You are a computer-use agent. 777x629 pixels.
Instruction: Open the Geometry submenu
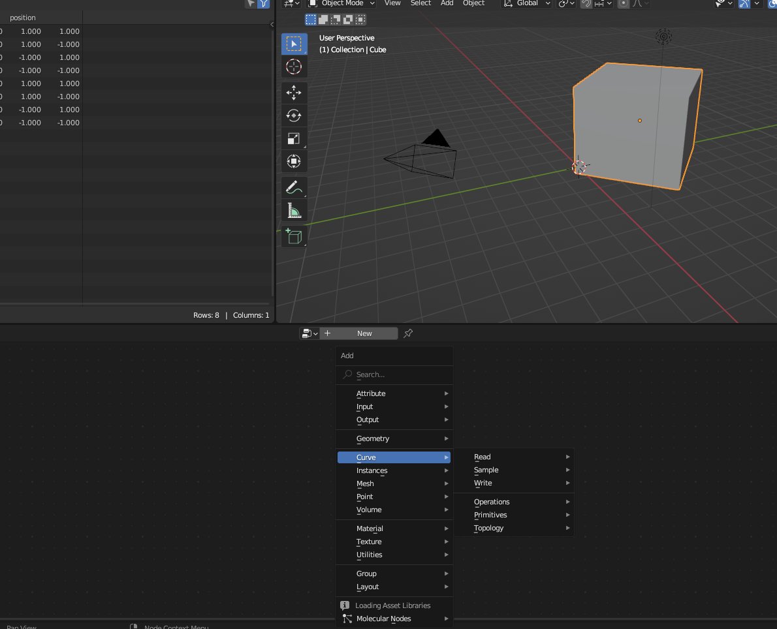pos(394,439)
